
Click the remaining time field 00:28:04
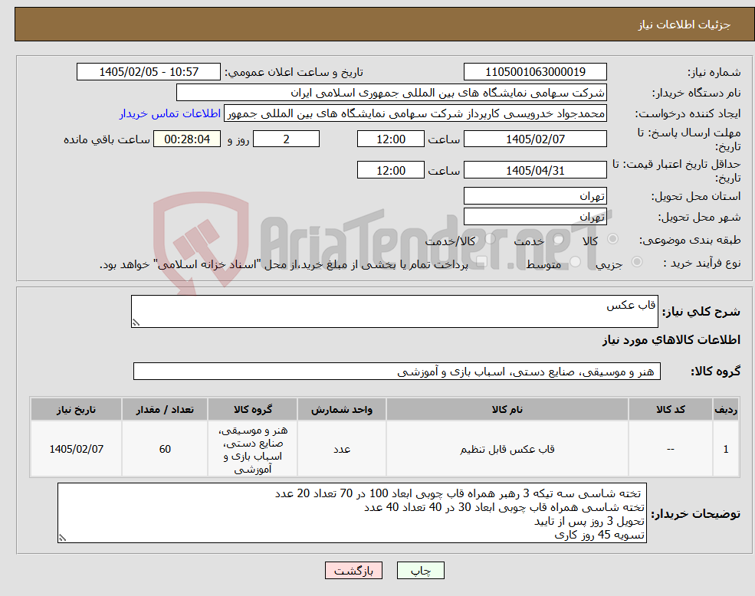pos(187,139)
